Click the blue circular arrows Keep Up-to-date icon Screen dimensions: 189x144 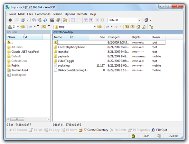pyautogui.click(x=45, y=20)
